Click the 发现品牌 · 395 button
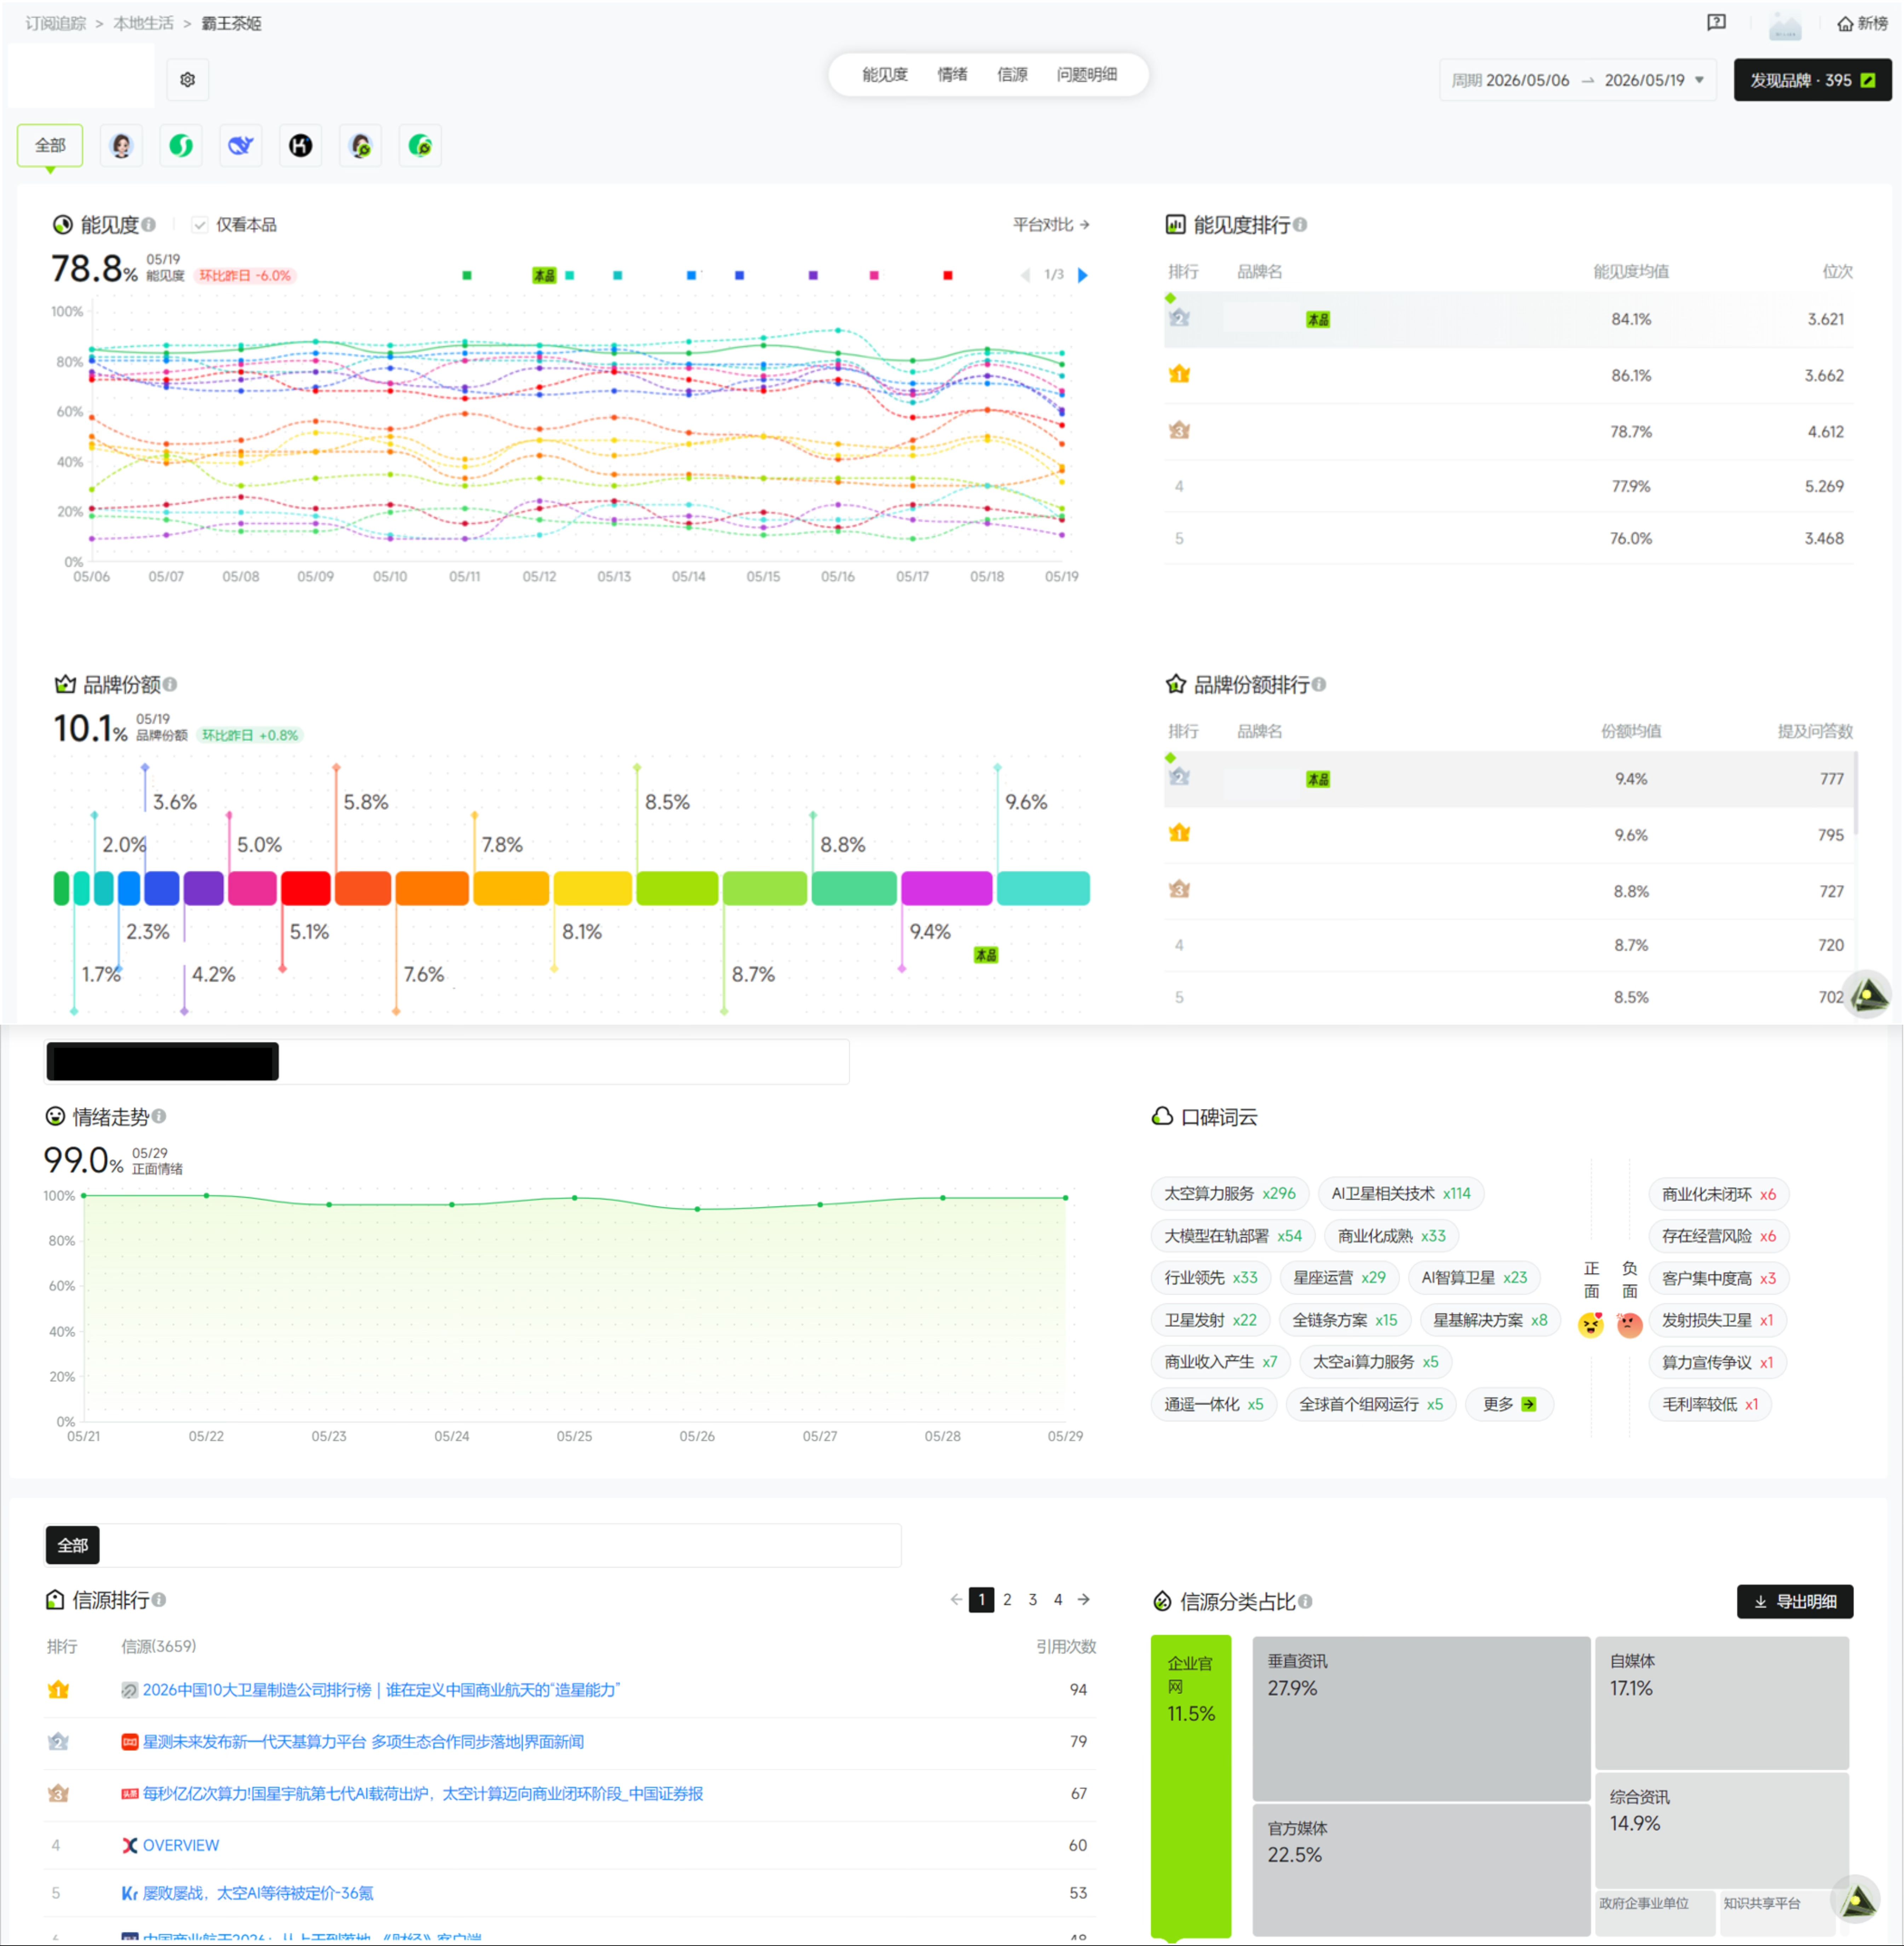Screen dimensions: 1904x1946 click(1812, 80)
